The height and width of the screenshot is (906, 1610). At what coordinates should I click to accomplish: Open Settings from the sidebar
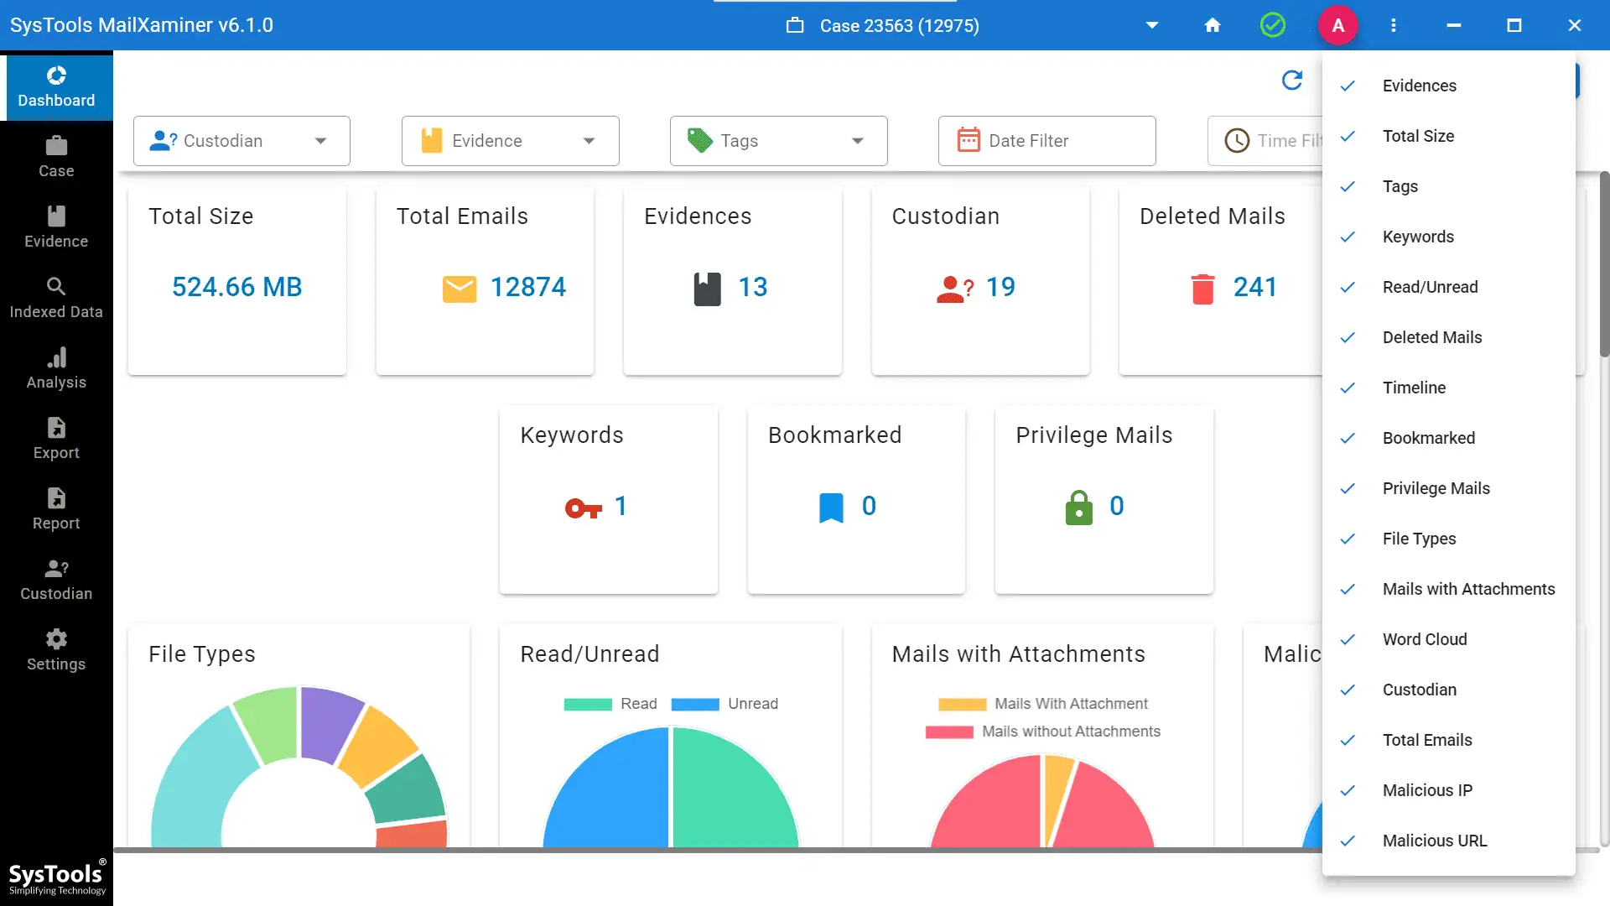[56, 651]
